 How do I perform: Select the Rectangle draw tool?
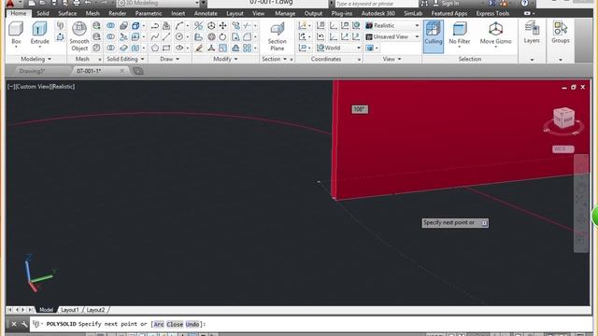coord(166,48)
